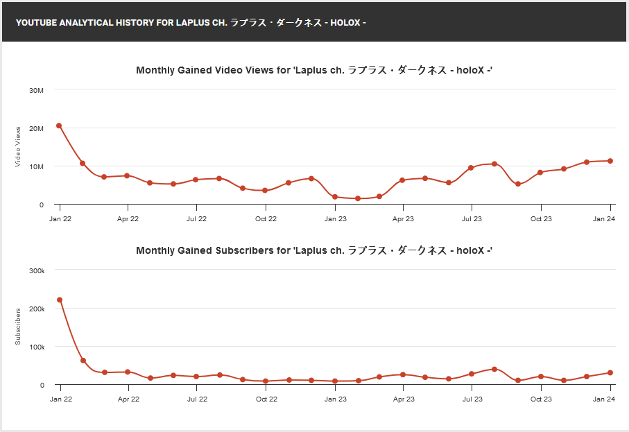The image size is (629, 432).
Task: Click the Apr 23 Video Views data point
Action: tap(402, 180)
